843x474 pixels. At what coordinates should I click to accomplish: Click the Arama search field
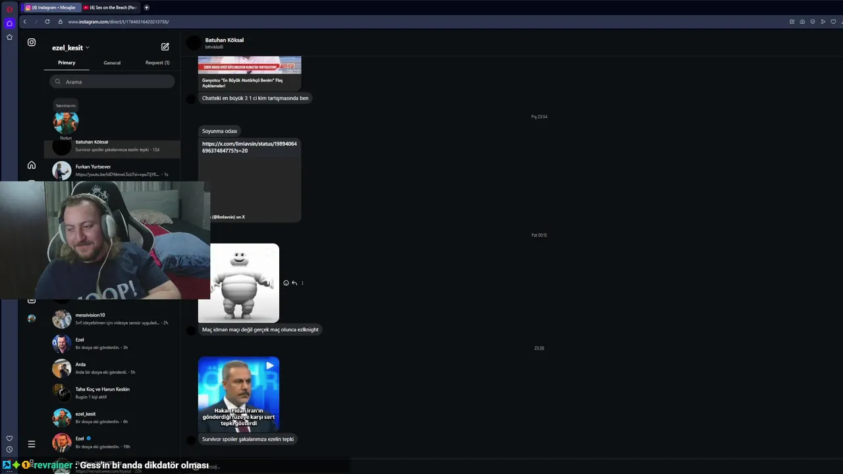[112, 82]
